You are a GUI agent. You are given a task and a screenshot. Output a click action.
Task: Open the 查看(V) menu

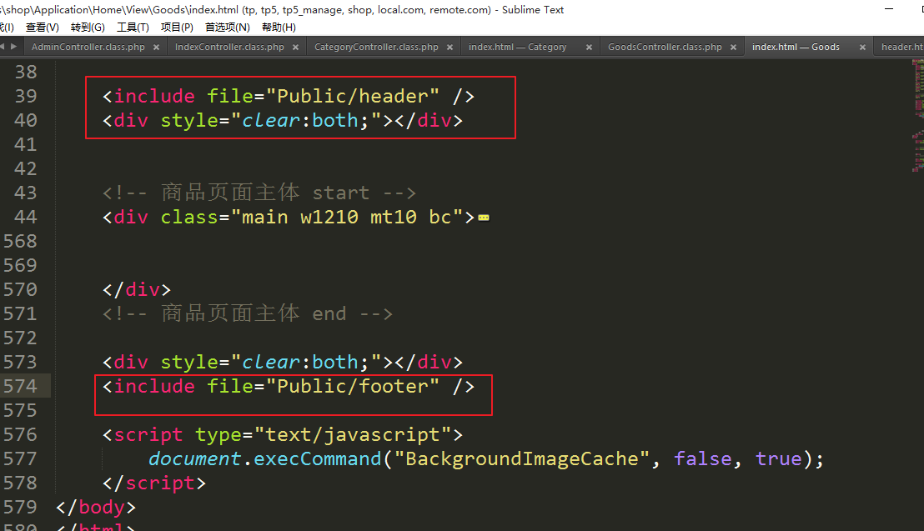[43, 28]
